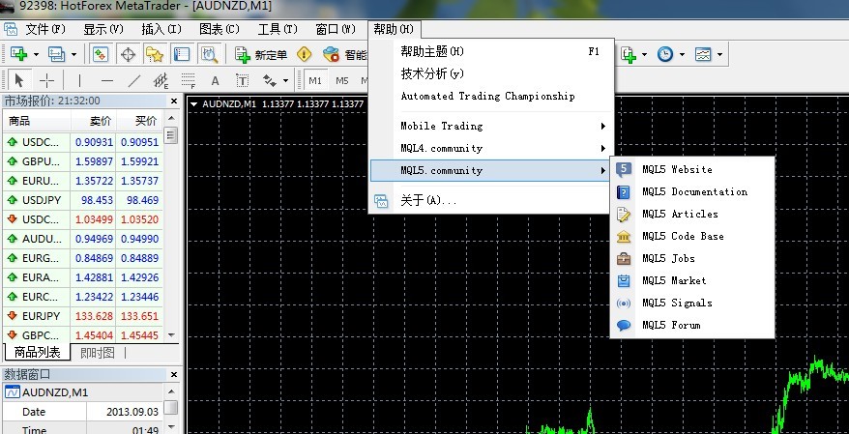Click the periodicity clock icon
This screenshot has width=849, height=434.
tap(665, 54)
